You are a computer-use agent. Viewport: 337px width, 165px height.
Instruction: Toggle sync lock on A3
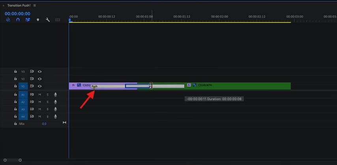pos(32,109)
